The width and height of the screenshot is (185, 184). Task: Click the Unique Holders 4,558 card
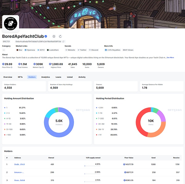pyautogui.click(x=24, y=86)
